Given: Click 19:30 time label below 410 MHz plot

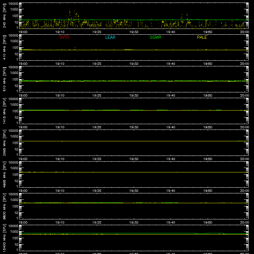Looking at the screenshot, I should (134, 64).
